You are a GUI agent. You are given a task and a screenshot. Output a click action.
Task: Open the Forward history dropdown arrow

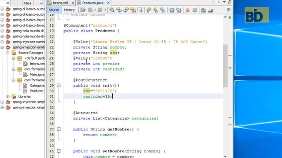105,10
